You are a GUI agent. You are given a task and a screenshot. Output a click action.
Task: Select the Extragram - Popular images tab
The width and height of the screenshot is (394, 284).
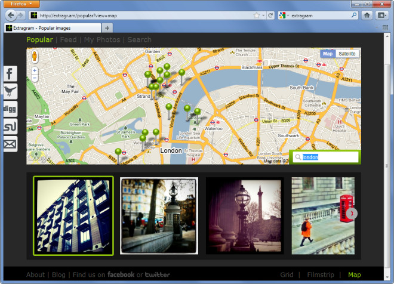coord(53,28)
